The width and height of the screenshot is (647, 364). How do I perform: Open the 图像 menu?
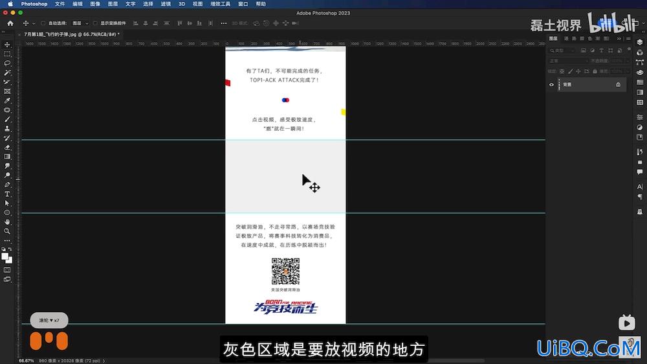95,4
